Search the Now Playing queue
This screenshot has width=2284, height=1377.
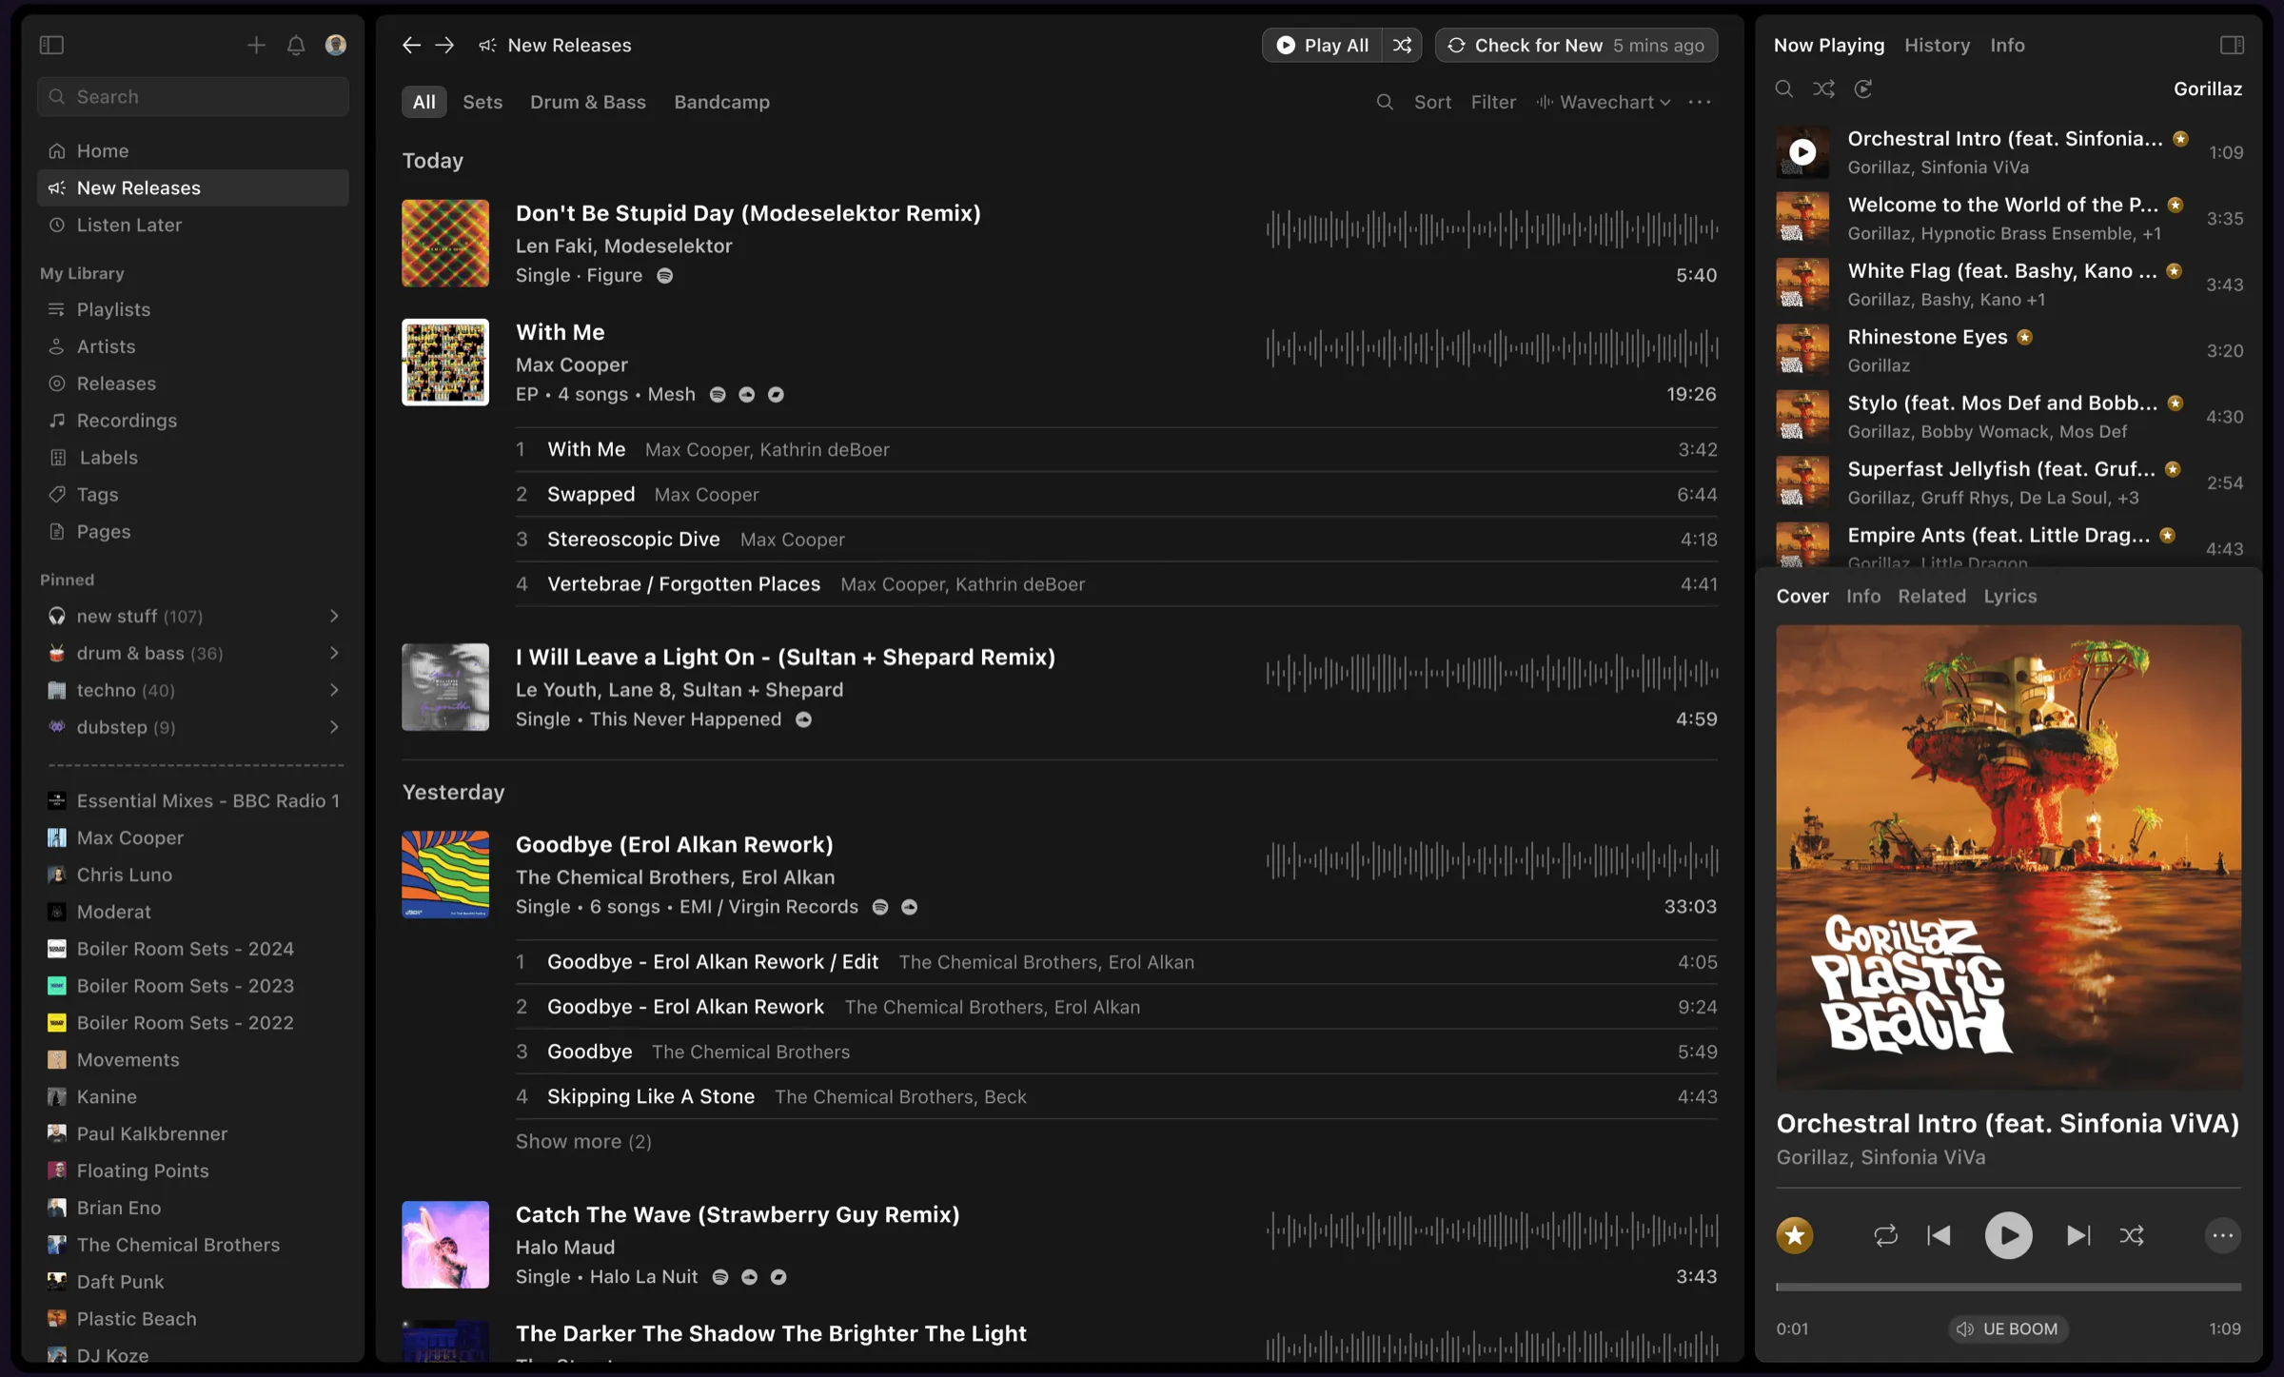pos(1784,89)
